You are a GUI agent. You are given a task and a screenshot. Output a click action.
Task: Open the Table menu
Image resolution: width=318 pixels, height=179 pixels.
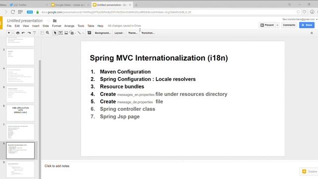(x=90, y=26)
